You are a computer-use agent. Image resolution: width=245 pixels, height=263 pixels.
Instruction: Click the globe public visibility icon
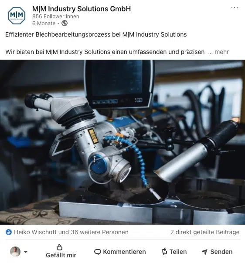pos(65,23)
